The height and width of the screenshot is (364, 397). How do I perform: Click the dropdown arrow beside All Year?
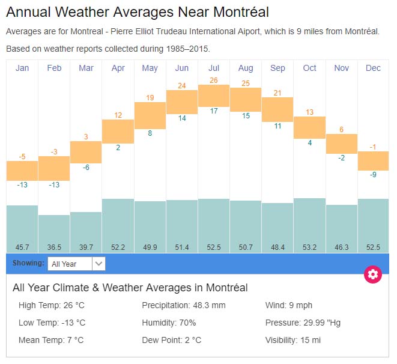point(99,263)
